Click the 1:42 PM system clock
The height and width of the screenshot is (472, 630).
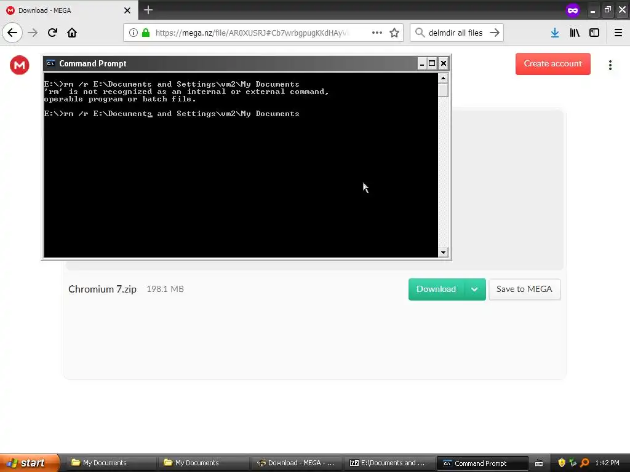607,463
